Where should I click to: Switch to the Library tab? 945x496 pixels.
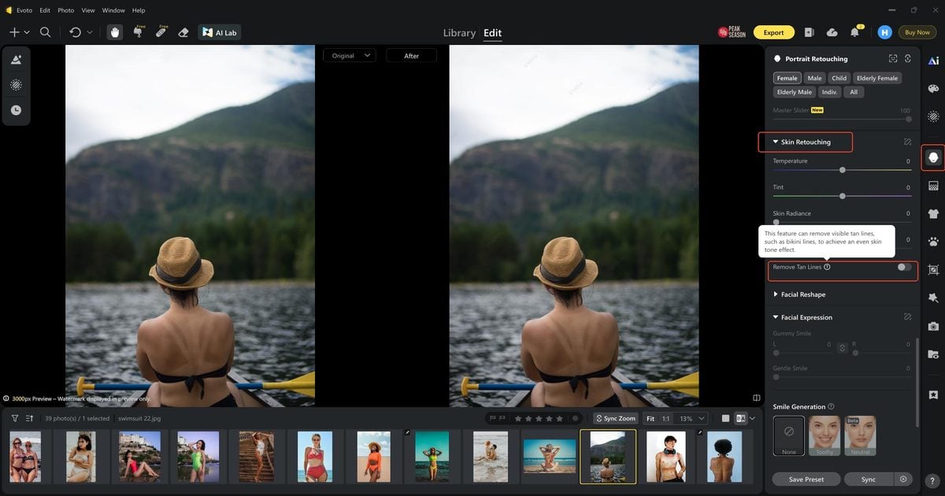[x=459, y=33]
